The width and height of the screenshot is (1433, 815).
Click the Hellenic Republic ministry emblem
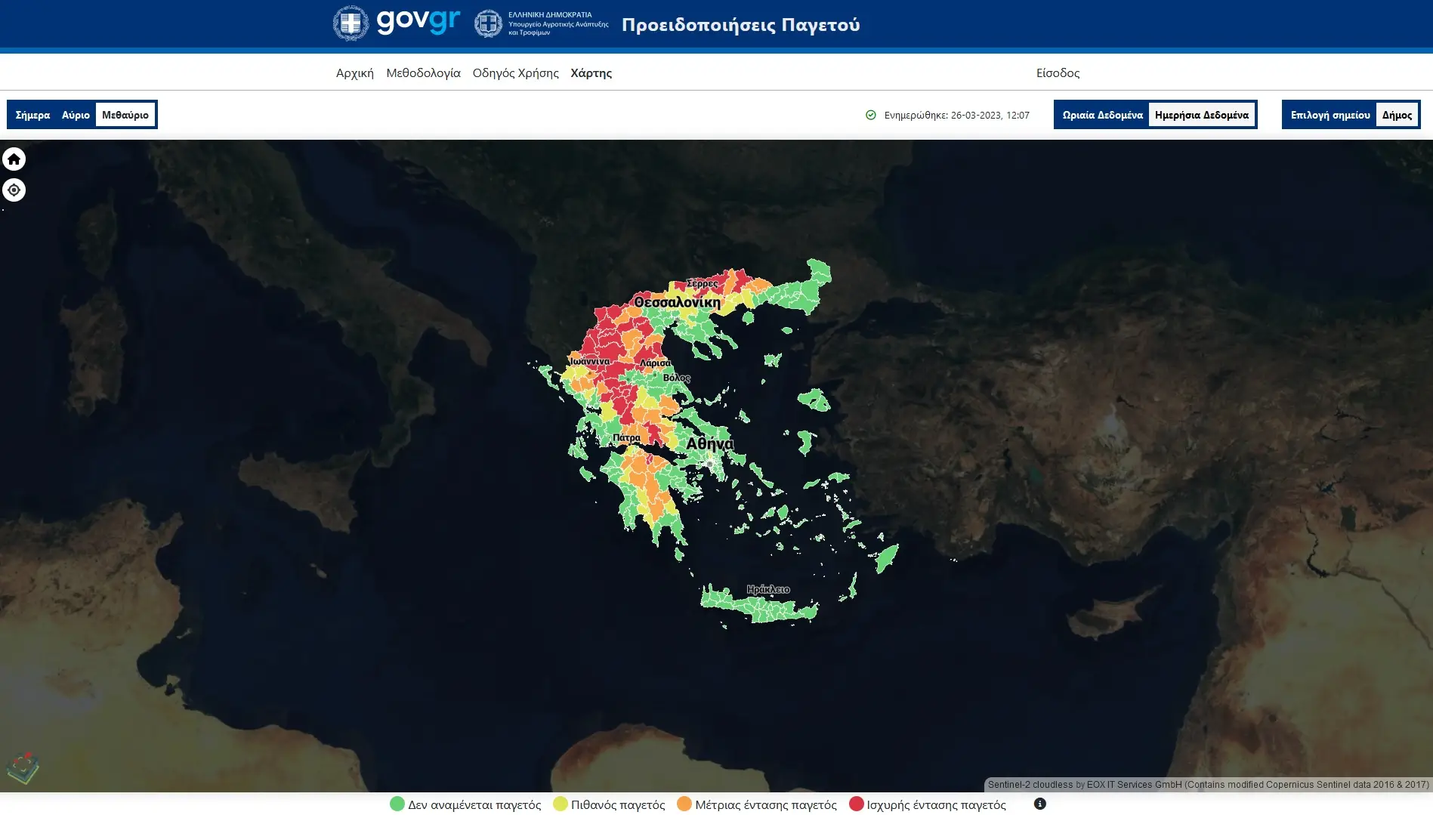488,23
